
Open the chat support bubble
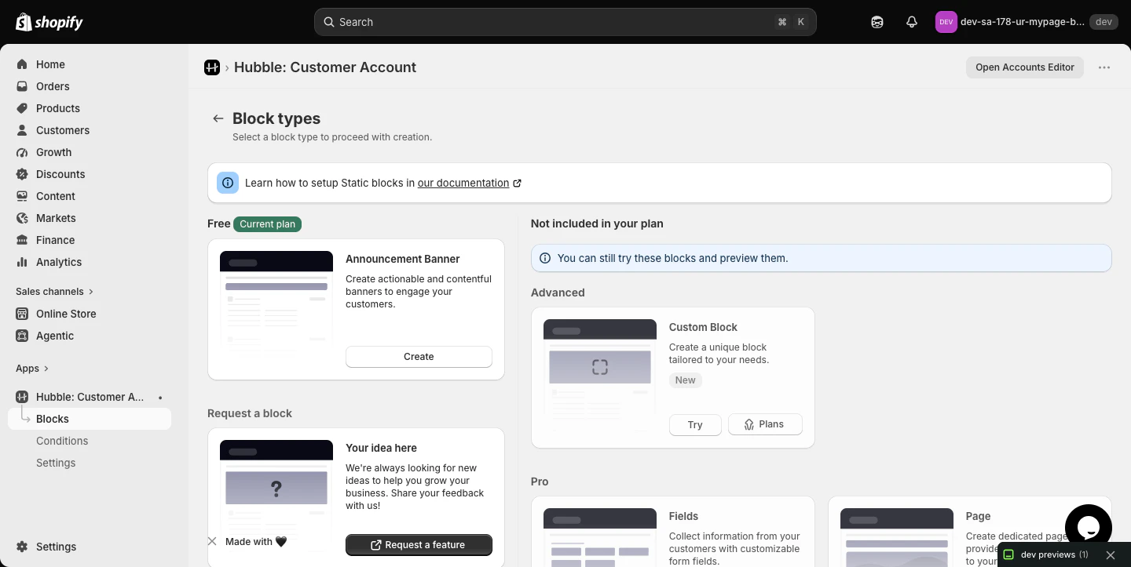click(x=1089, y=528)
